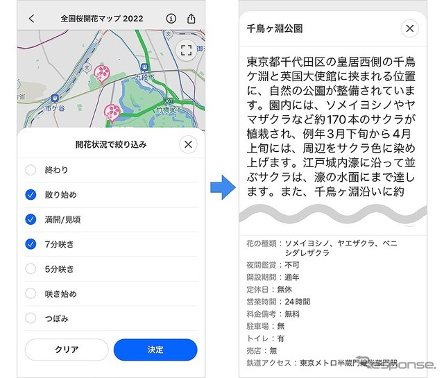Tap the 市ケ谷 station icon
The height and width of the screenshot is (378, 444).
click(x=55, y=98)
